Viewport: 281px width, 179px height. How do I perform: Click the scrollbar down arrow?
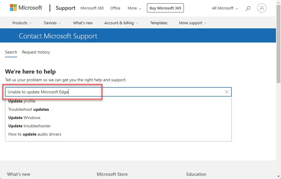278,177
